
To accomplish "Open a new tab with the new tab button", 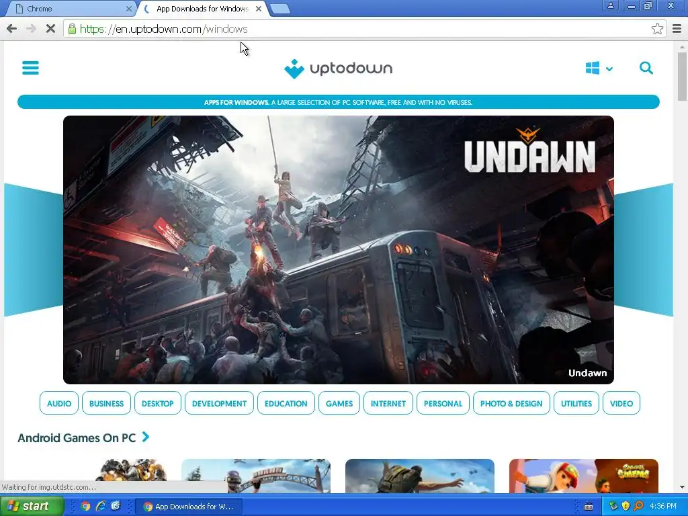I will (x=280, y=9).
